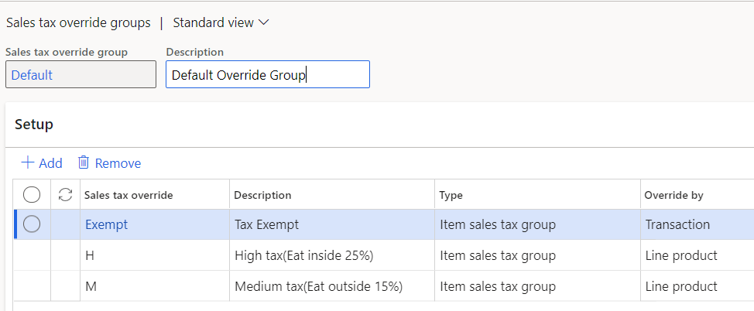This screenshot has height=311, width=754.
Task: Click the Transaction override-by cell
Action: (677, 224)
